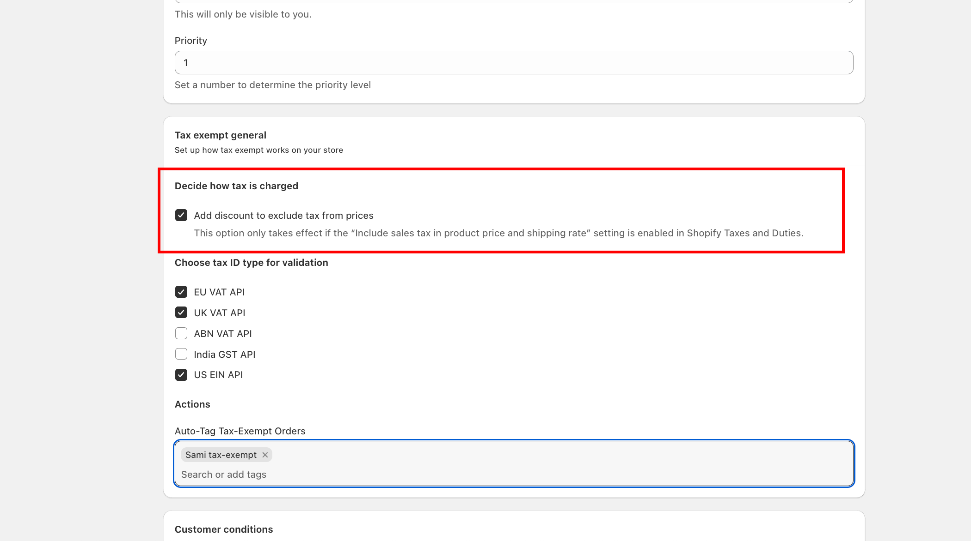Enable the ABN VAT API checkbox
971x541 pixels.
click(181, 334)
